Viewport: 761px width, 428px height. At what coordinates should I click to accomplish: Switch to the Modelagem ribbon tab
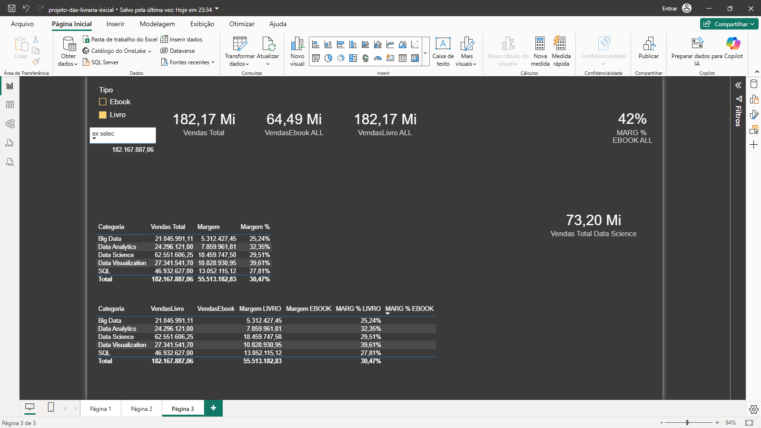157,24
